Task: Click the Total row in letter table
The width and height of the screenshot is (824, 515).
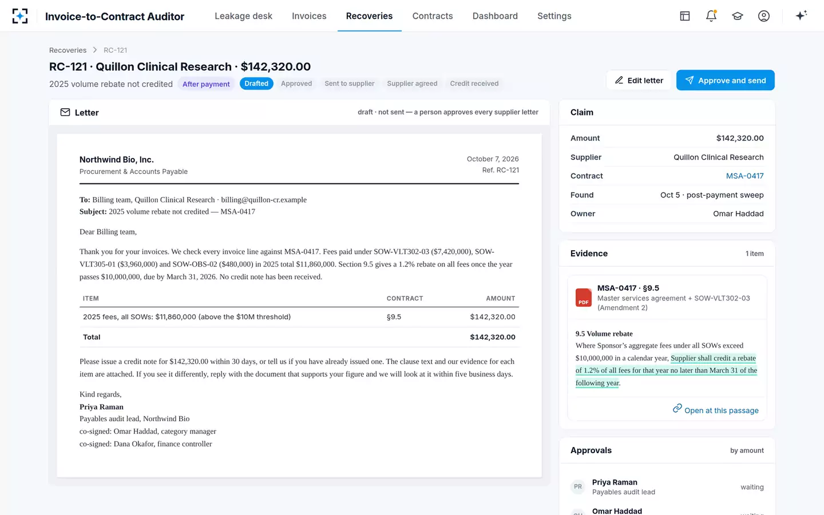Action: coord(299,337)
